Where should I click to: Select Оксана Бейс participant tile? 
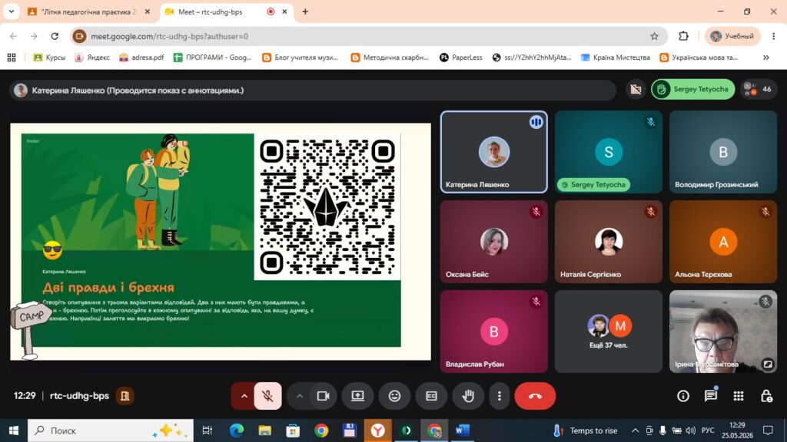click(494, 242)
